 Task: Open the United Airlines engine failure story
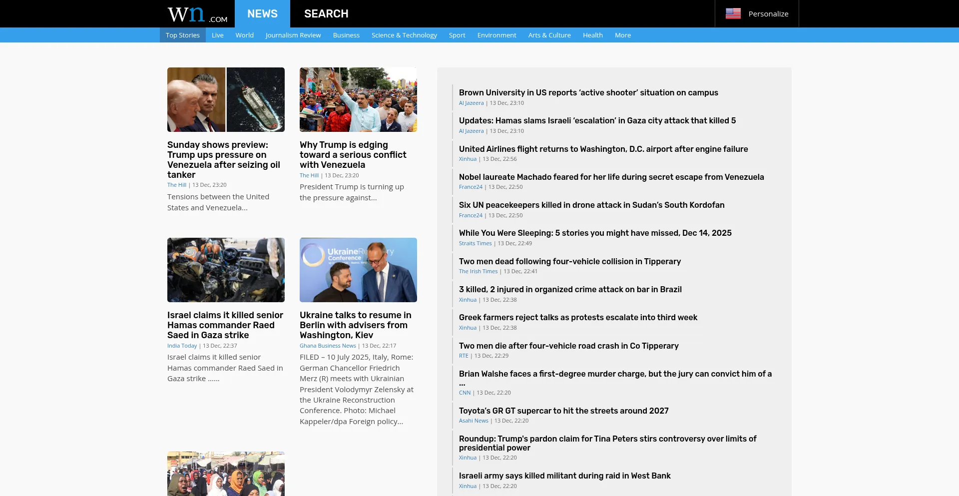(603, 149)
